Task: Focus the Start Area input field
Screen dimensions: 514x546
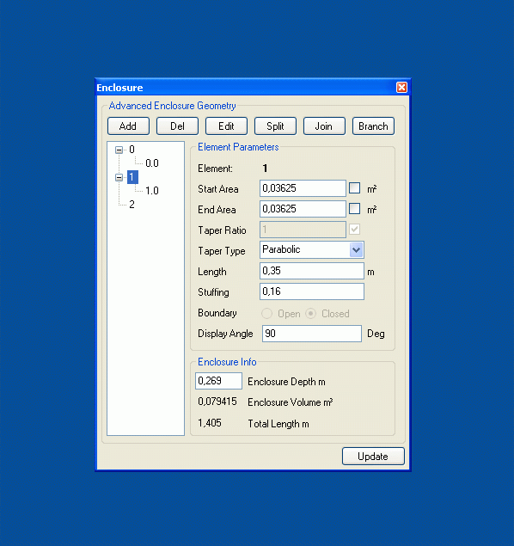Action: click(x=303, y=188)
